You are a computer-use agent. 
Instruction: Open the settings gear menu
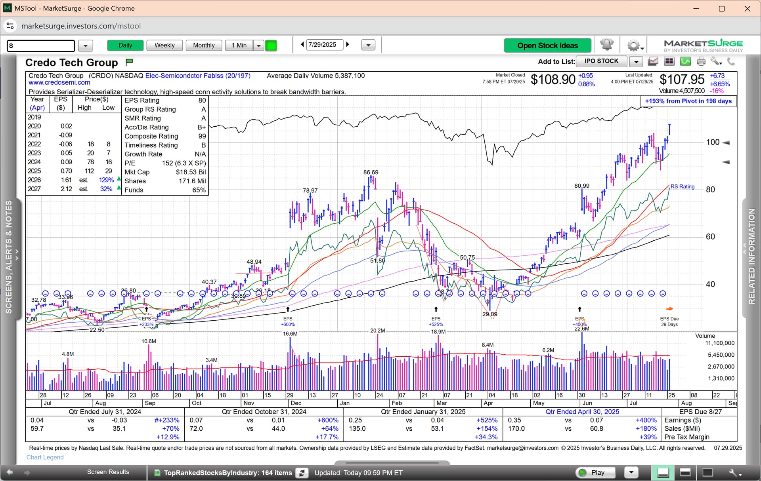pos(633,46)
